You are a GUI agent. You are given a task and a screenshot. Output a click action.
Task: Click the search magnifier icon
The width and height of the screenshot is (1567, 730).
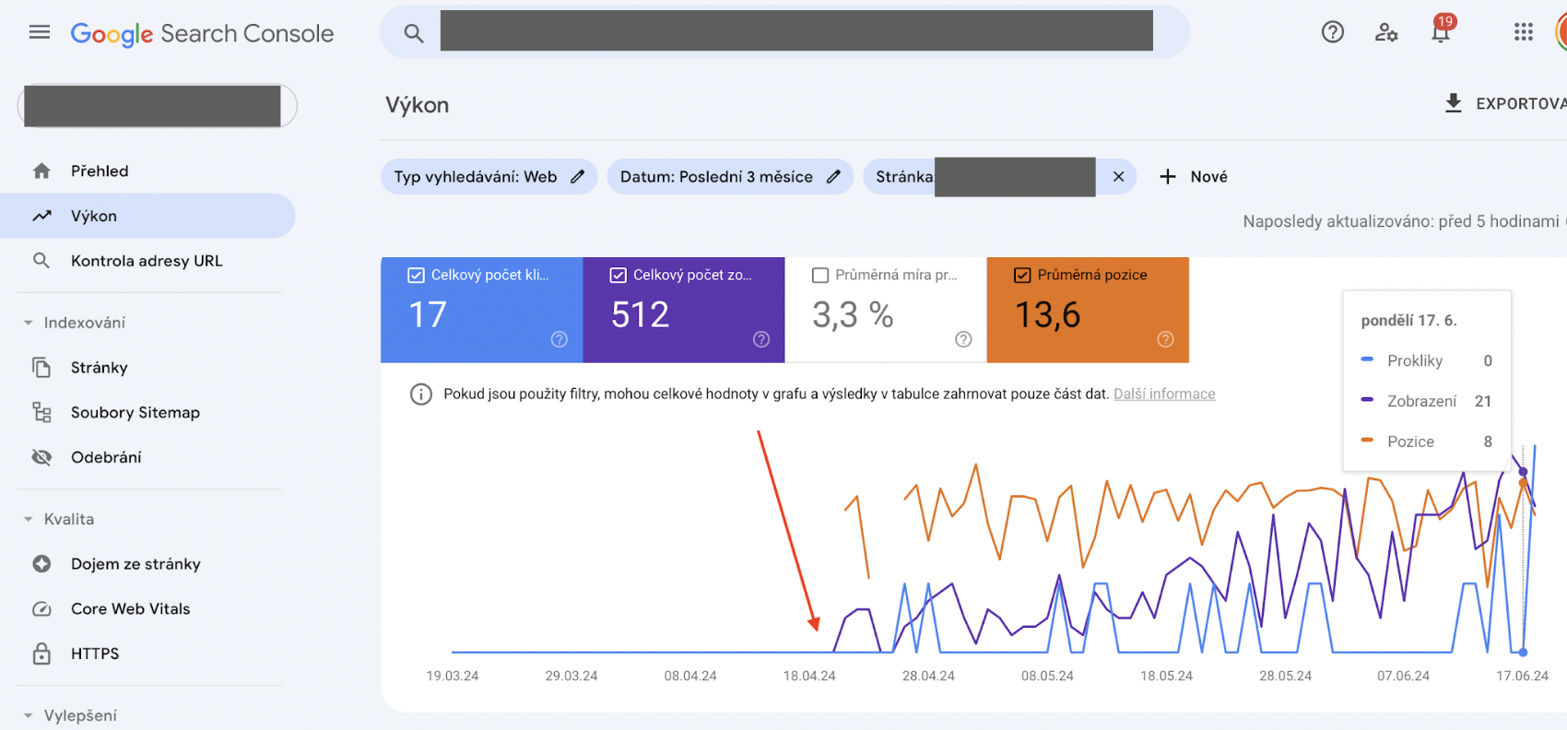(x=414, y=33)
